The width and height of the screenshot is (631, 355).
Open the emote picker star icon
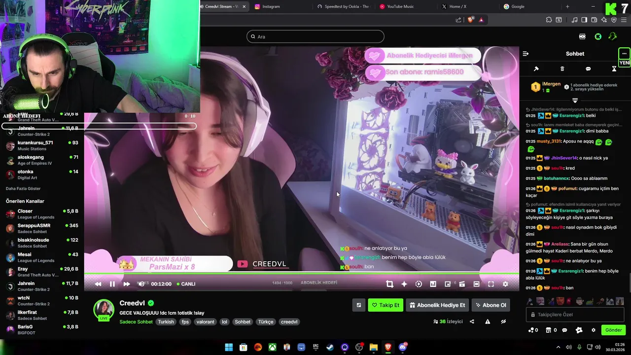[x=579, y=330]
